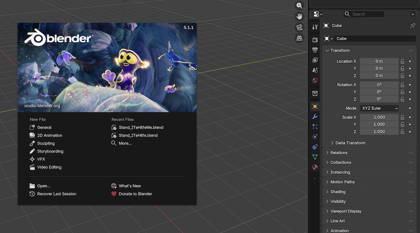
Task: Expand the Viewport Display panel
Action: (369, 211)
